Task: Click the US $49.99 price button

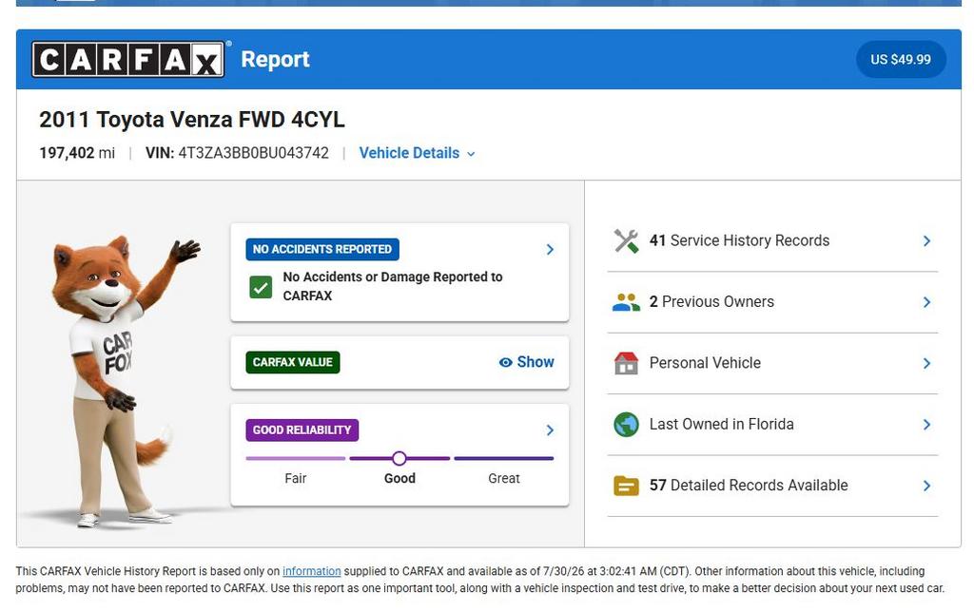Action: point(901,60)
